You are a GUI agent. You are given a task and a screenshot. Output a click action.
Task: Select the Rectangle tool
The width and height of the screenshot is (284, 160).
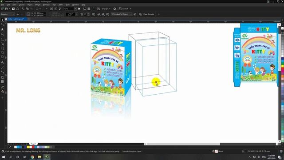coord(2,48)
